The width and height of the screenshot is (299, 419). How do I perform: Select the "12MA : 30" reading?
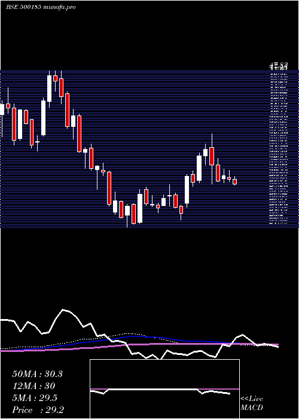[33, 386]
